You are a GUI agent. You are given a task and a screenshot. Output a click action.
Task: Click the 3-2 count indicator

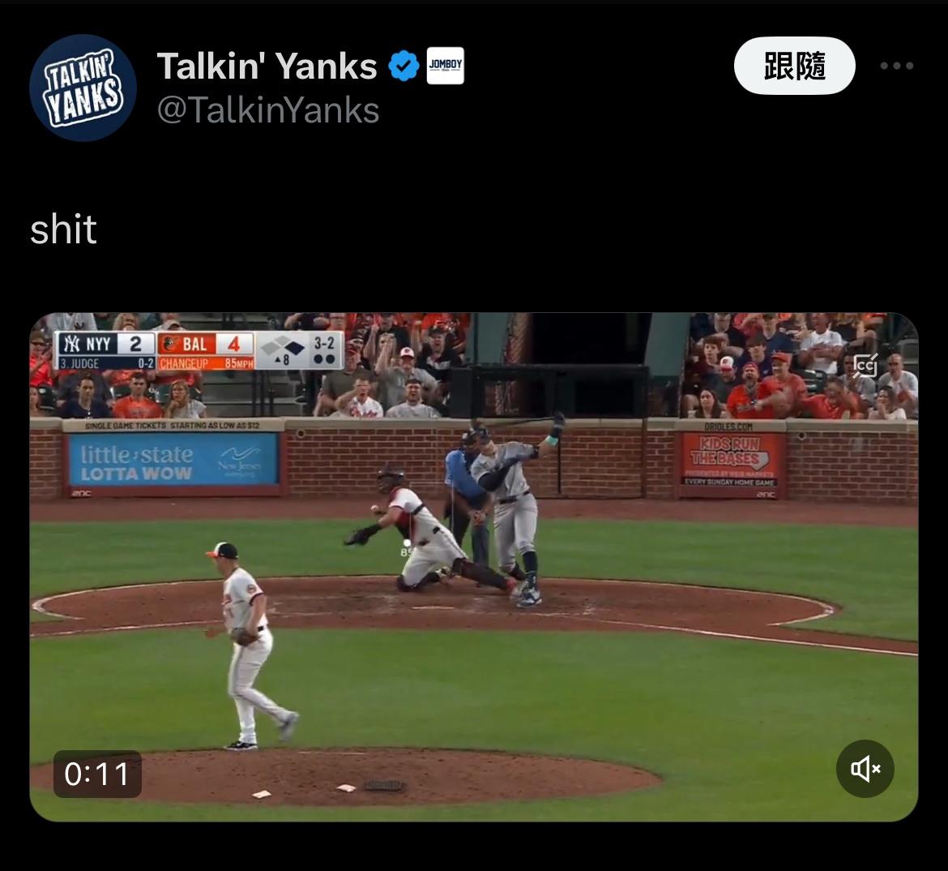(x=324, y=350)
